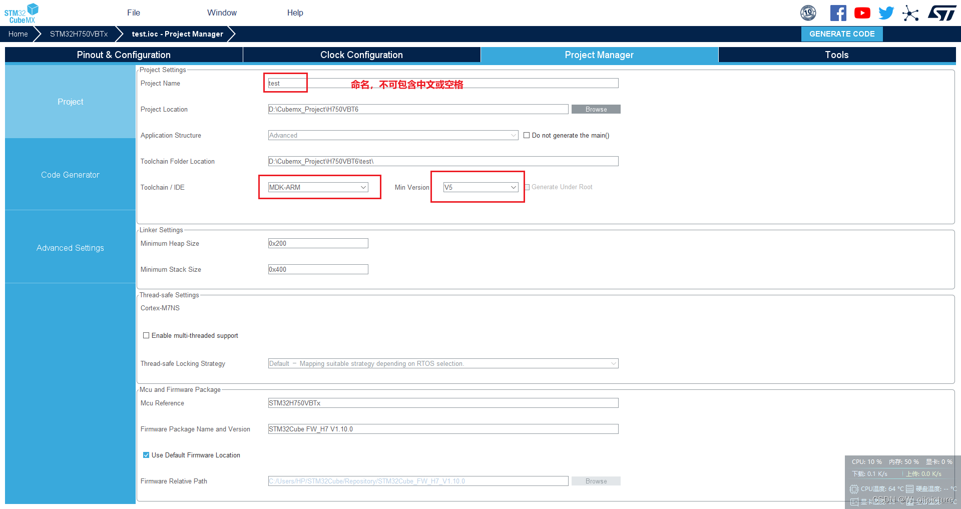
Task: Open the File menu
Action: point(134,13)
